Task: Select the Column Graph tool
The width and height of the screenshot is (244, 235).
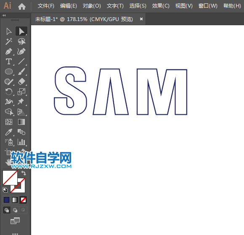Action: pyautogui.click(x=21, y=142)
